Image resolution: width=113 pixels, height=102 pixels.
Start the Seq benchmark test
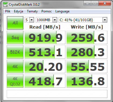pyautogui.click(x=15, y=37)
